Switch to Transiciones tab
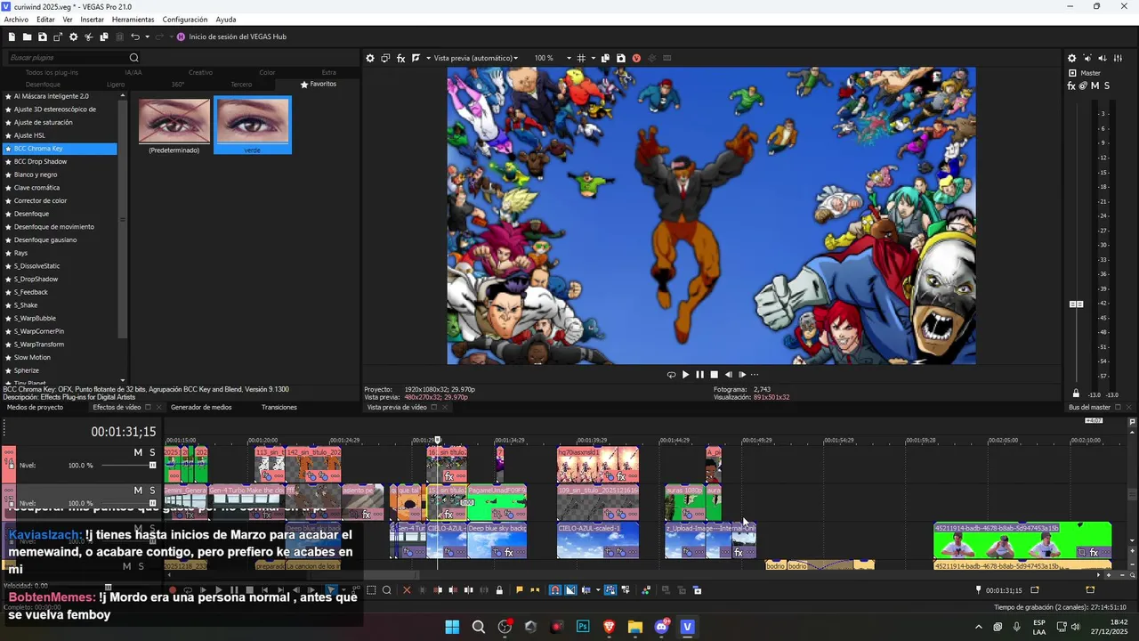The height and width of the screenshot is (641, 1139). pos(279,407)
